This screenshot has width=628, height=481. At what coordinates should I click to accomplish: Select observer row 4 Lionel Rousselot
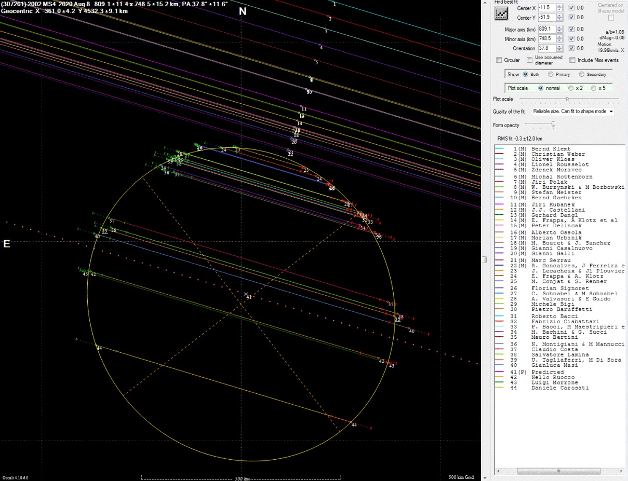pos(560,164)
